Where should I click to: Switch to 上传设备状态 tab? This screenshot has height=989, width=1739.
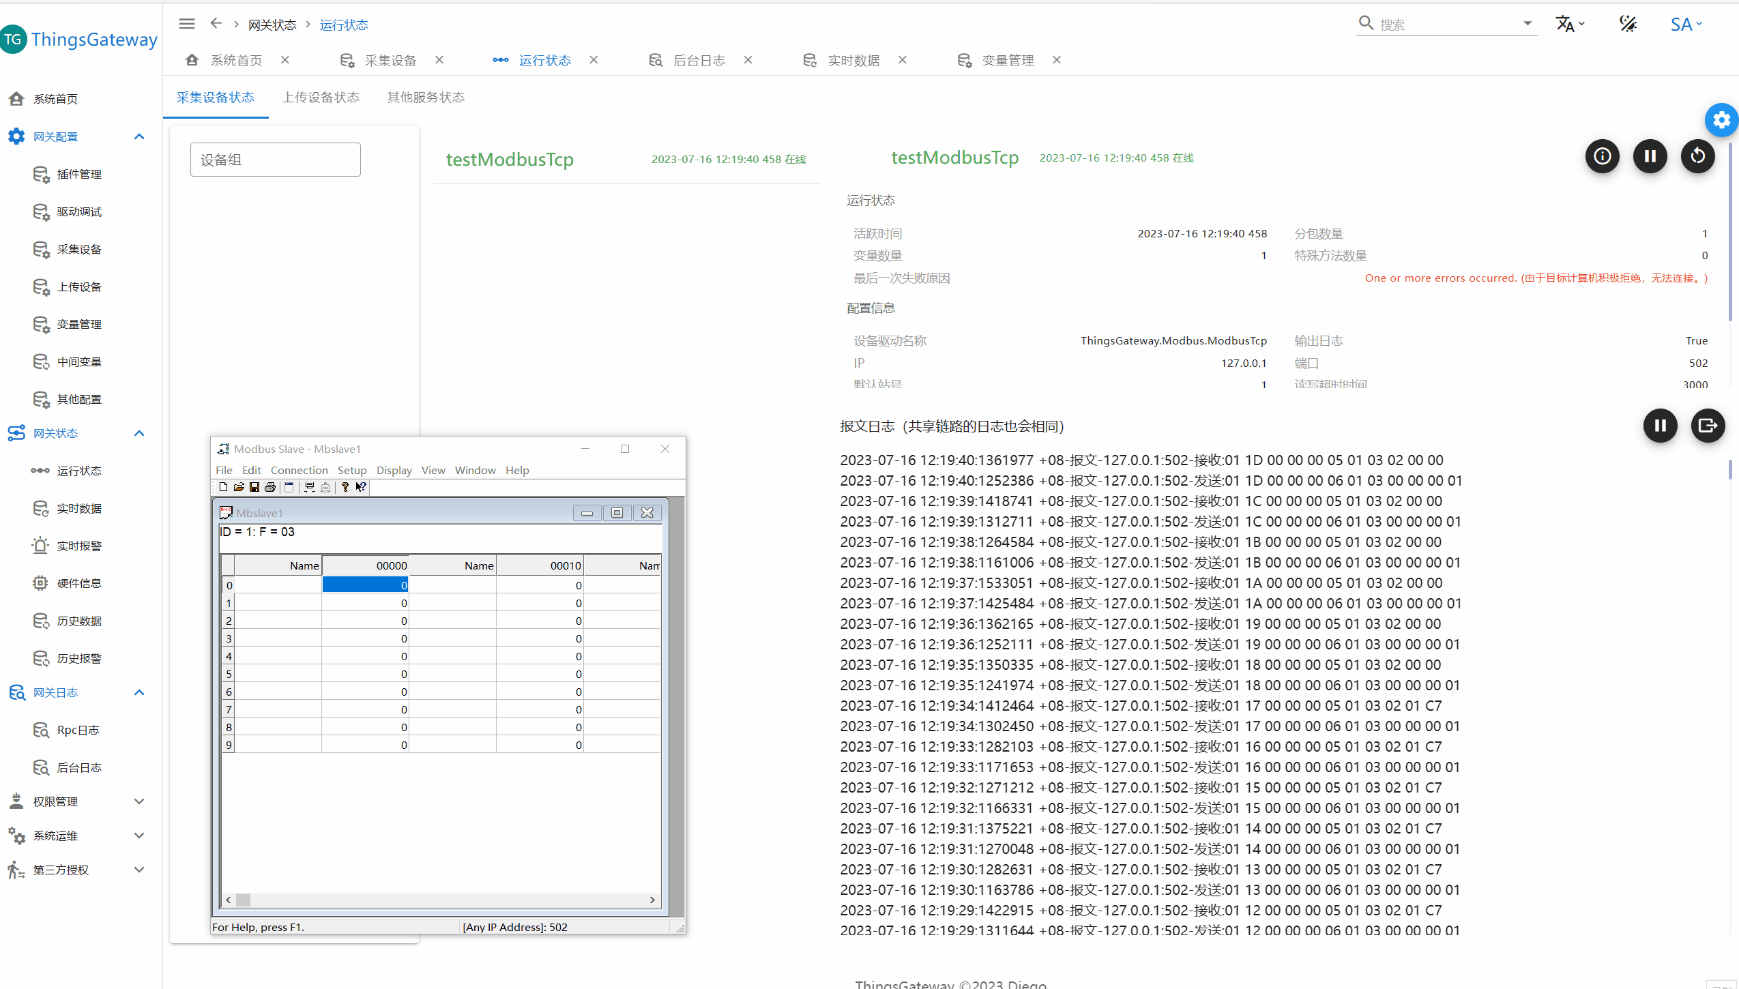point(321,98)
